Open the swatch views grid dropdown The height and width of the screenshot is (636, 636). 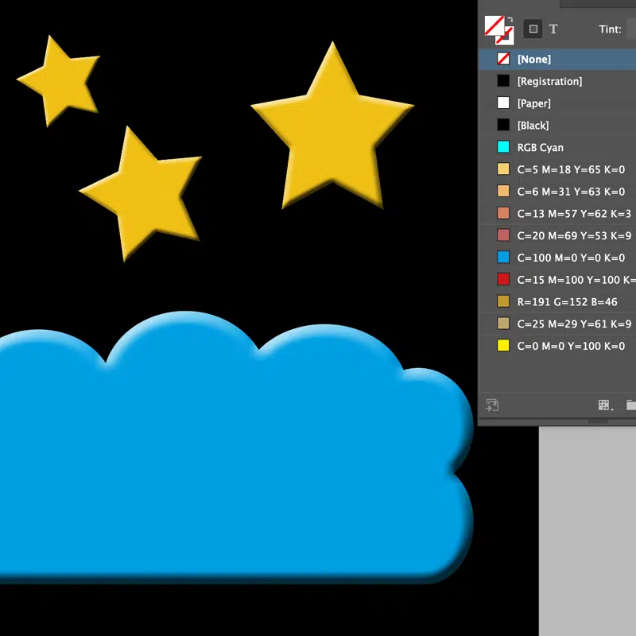606,405
